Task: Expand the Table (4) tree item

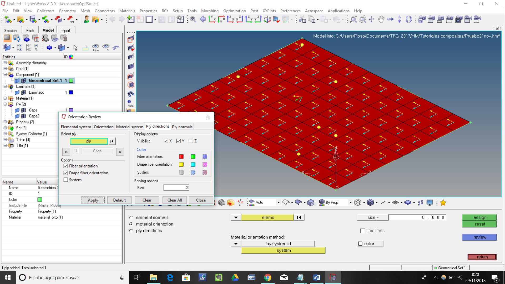Action: pos(5,140)
